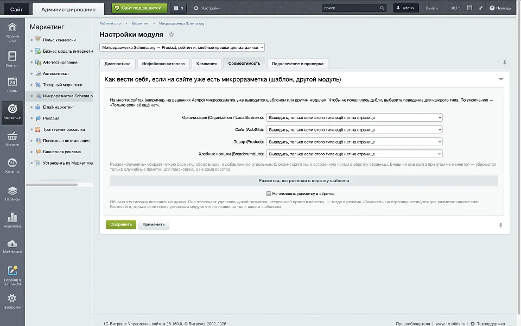Expand Баннерная реклама tree item
Viewport: 521px width, 326px height.
[31, 152]
